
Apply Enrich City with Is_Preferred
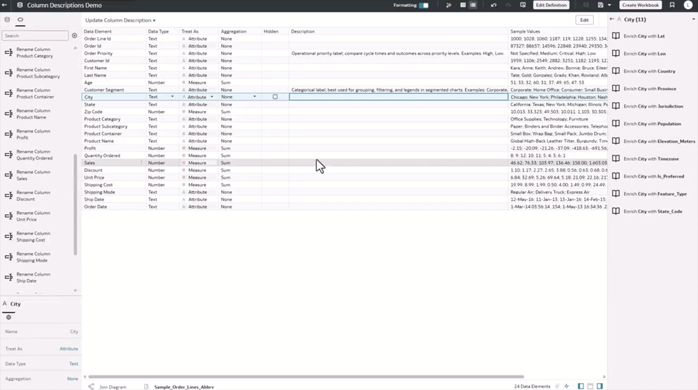pos(648,176)
